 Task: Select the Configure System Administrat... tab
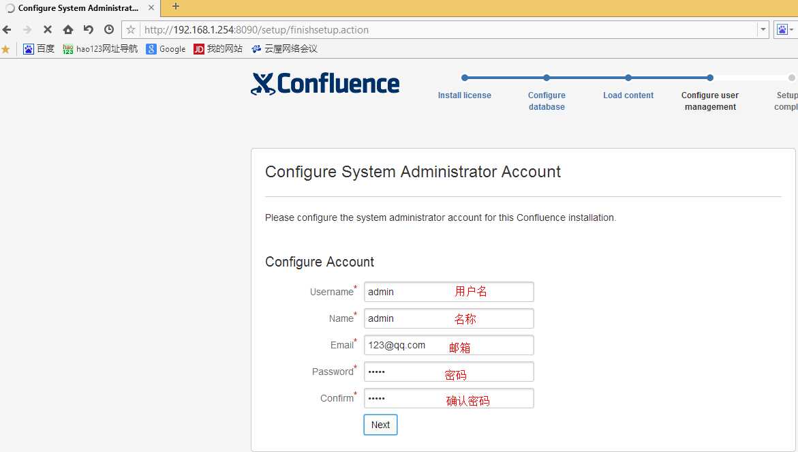coord(78,8)
